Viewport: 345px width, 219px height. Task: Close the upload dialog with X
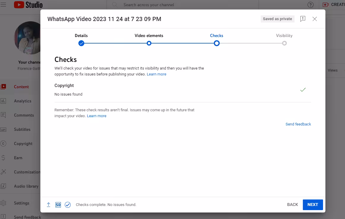click(x=315, y=19)
